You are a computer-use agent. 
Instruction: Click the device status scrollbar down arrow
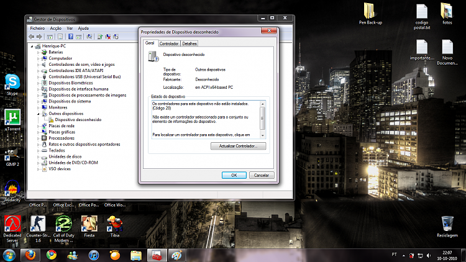click(262, 135)
